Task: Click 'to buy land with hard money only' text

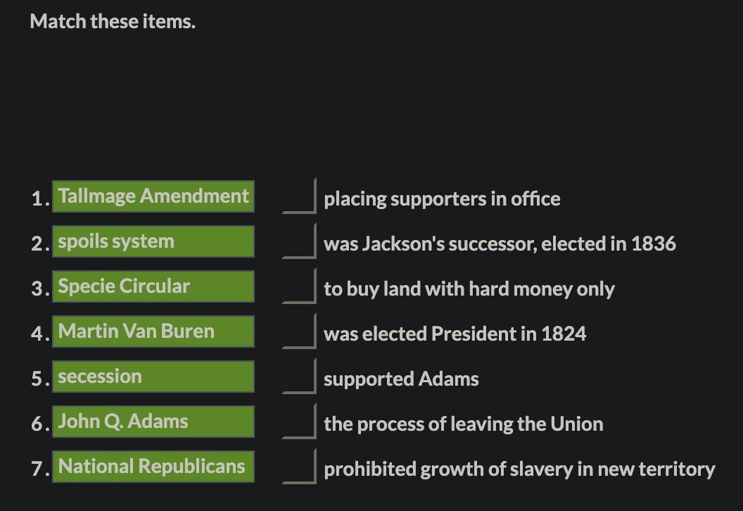Action: point(469,289)
